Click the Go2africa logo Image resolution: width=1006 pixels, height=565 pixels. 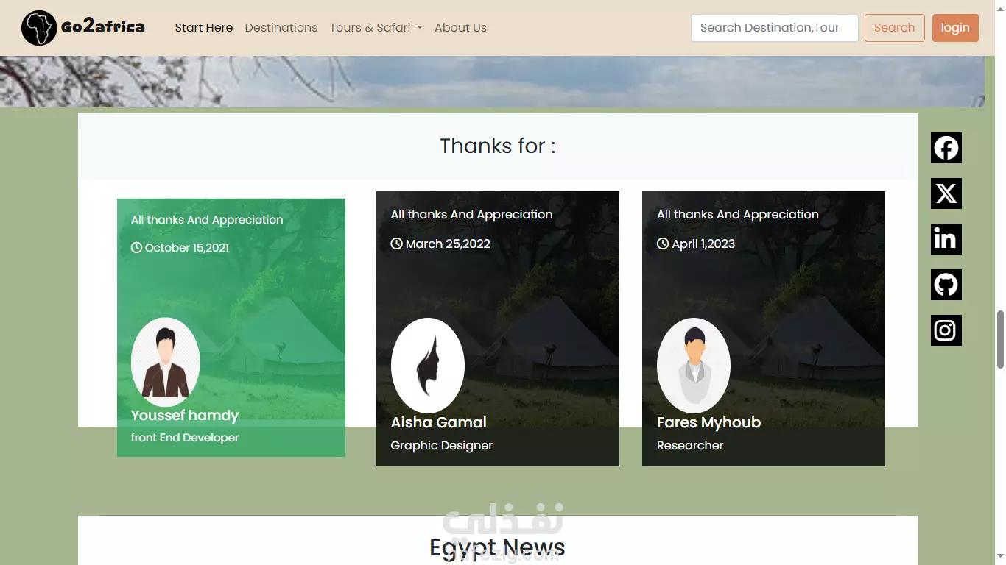(x=83, y=28)
